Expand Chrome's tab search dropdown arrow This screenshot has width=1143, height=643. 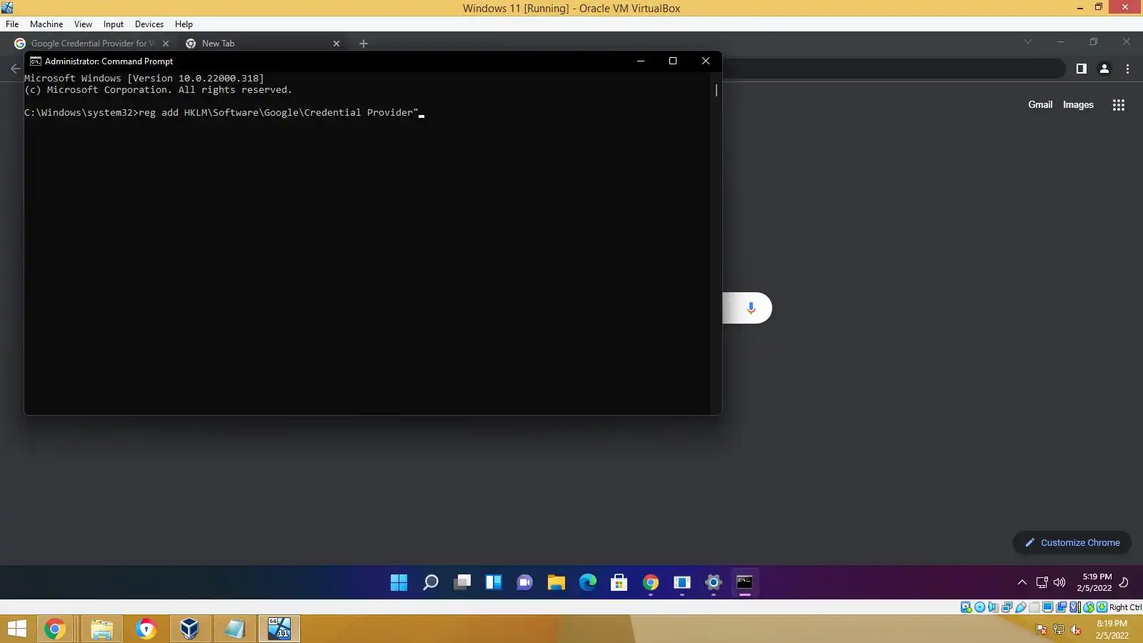pyautogui.click(x=1028, y=41)
